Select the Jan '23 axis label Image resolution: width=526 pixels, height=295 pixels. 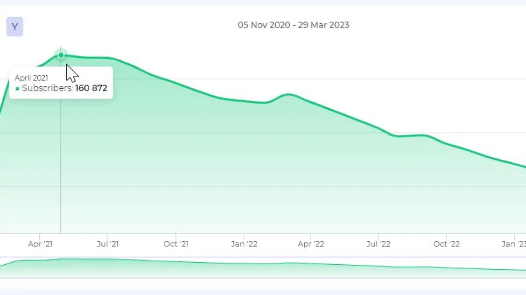pyautogui.click(x=514, y=244)
